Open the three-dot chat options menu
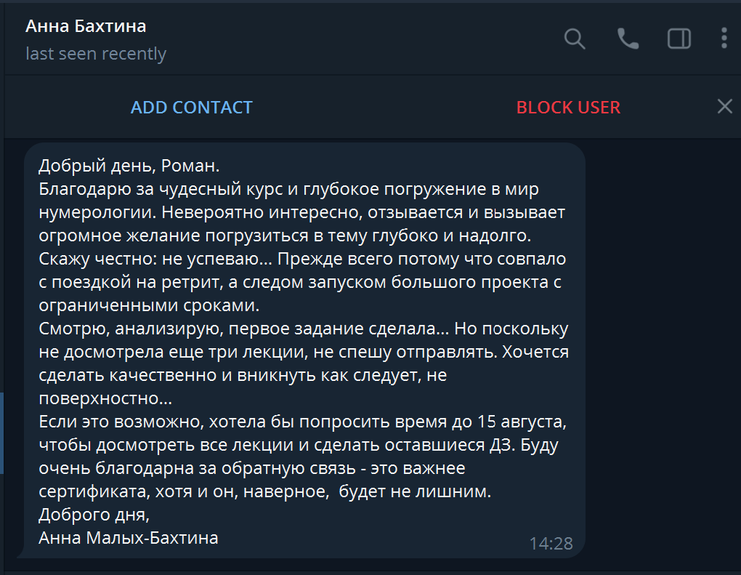 point(724,39)
